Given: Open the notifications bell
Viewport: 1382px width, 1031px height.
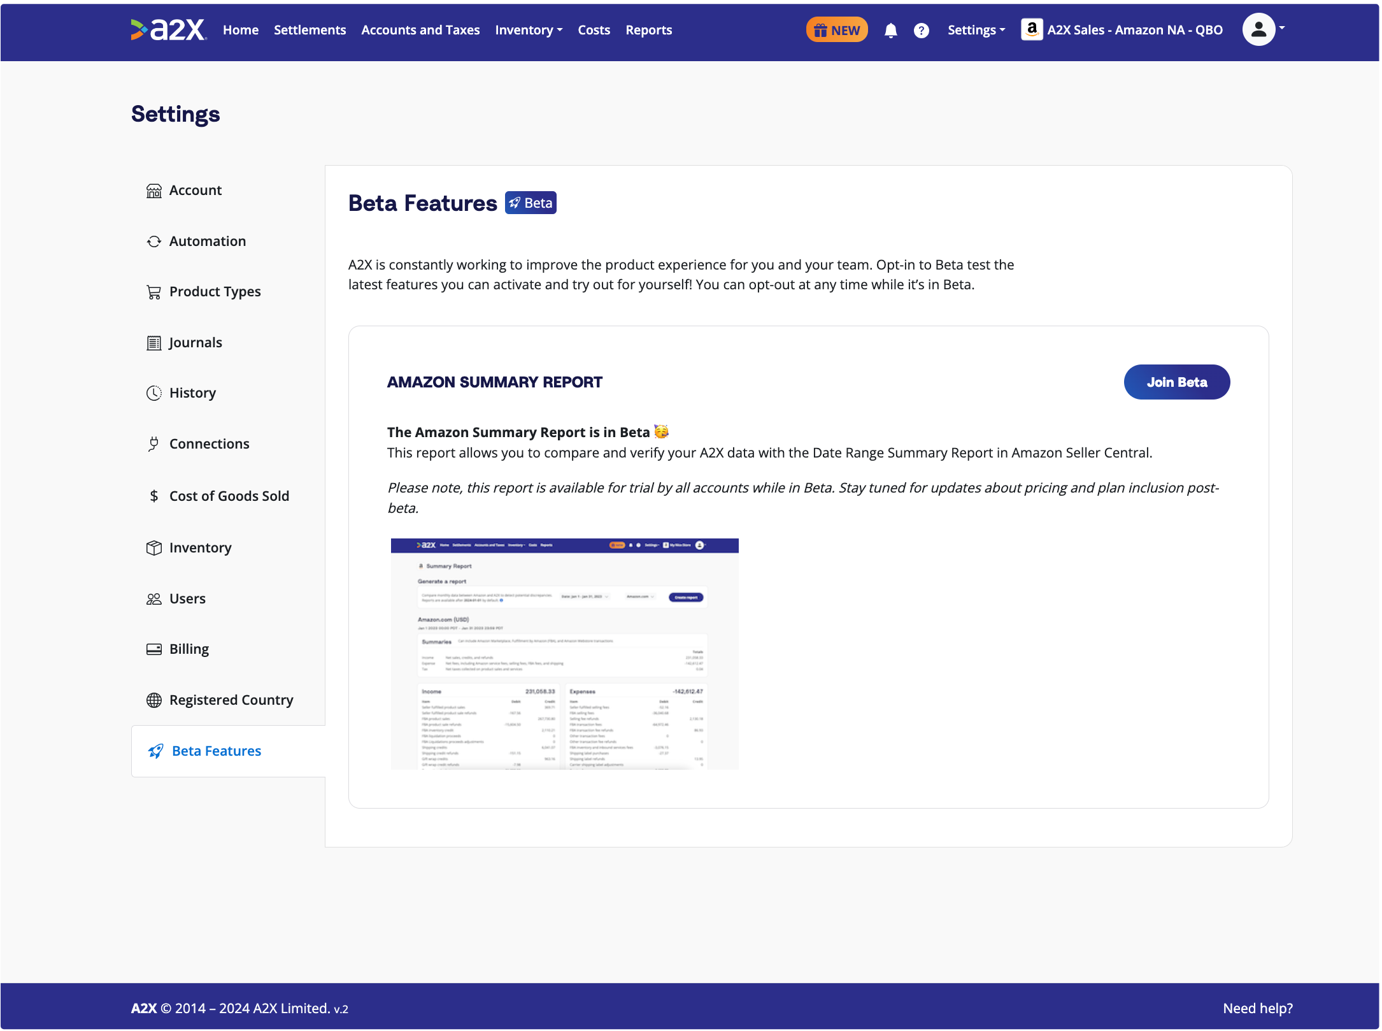Looking at the screenshot, I should coord(891,31).
